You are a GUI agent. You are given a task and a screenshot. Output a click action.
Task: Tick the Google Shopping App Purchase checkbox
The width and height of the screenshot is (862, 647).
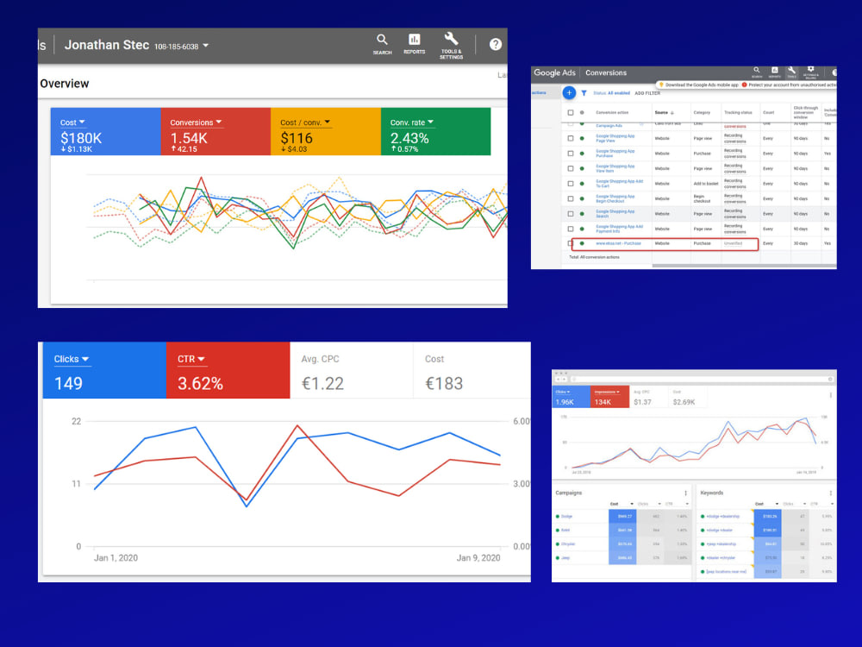[570, 154]
